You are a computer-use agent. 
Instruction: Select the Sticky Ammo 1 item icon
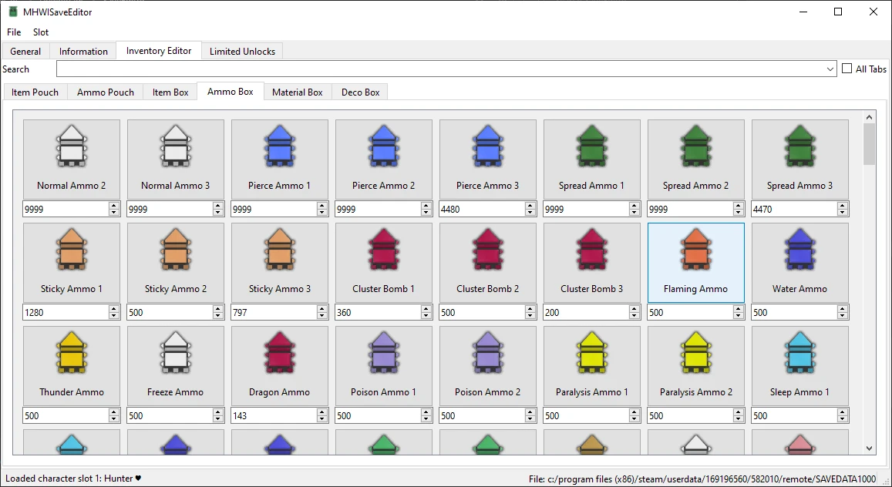point(71,250)
